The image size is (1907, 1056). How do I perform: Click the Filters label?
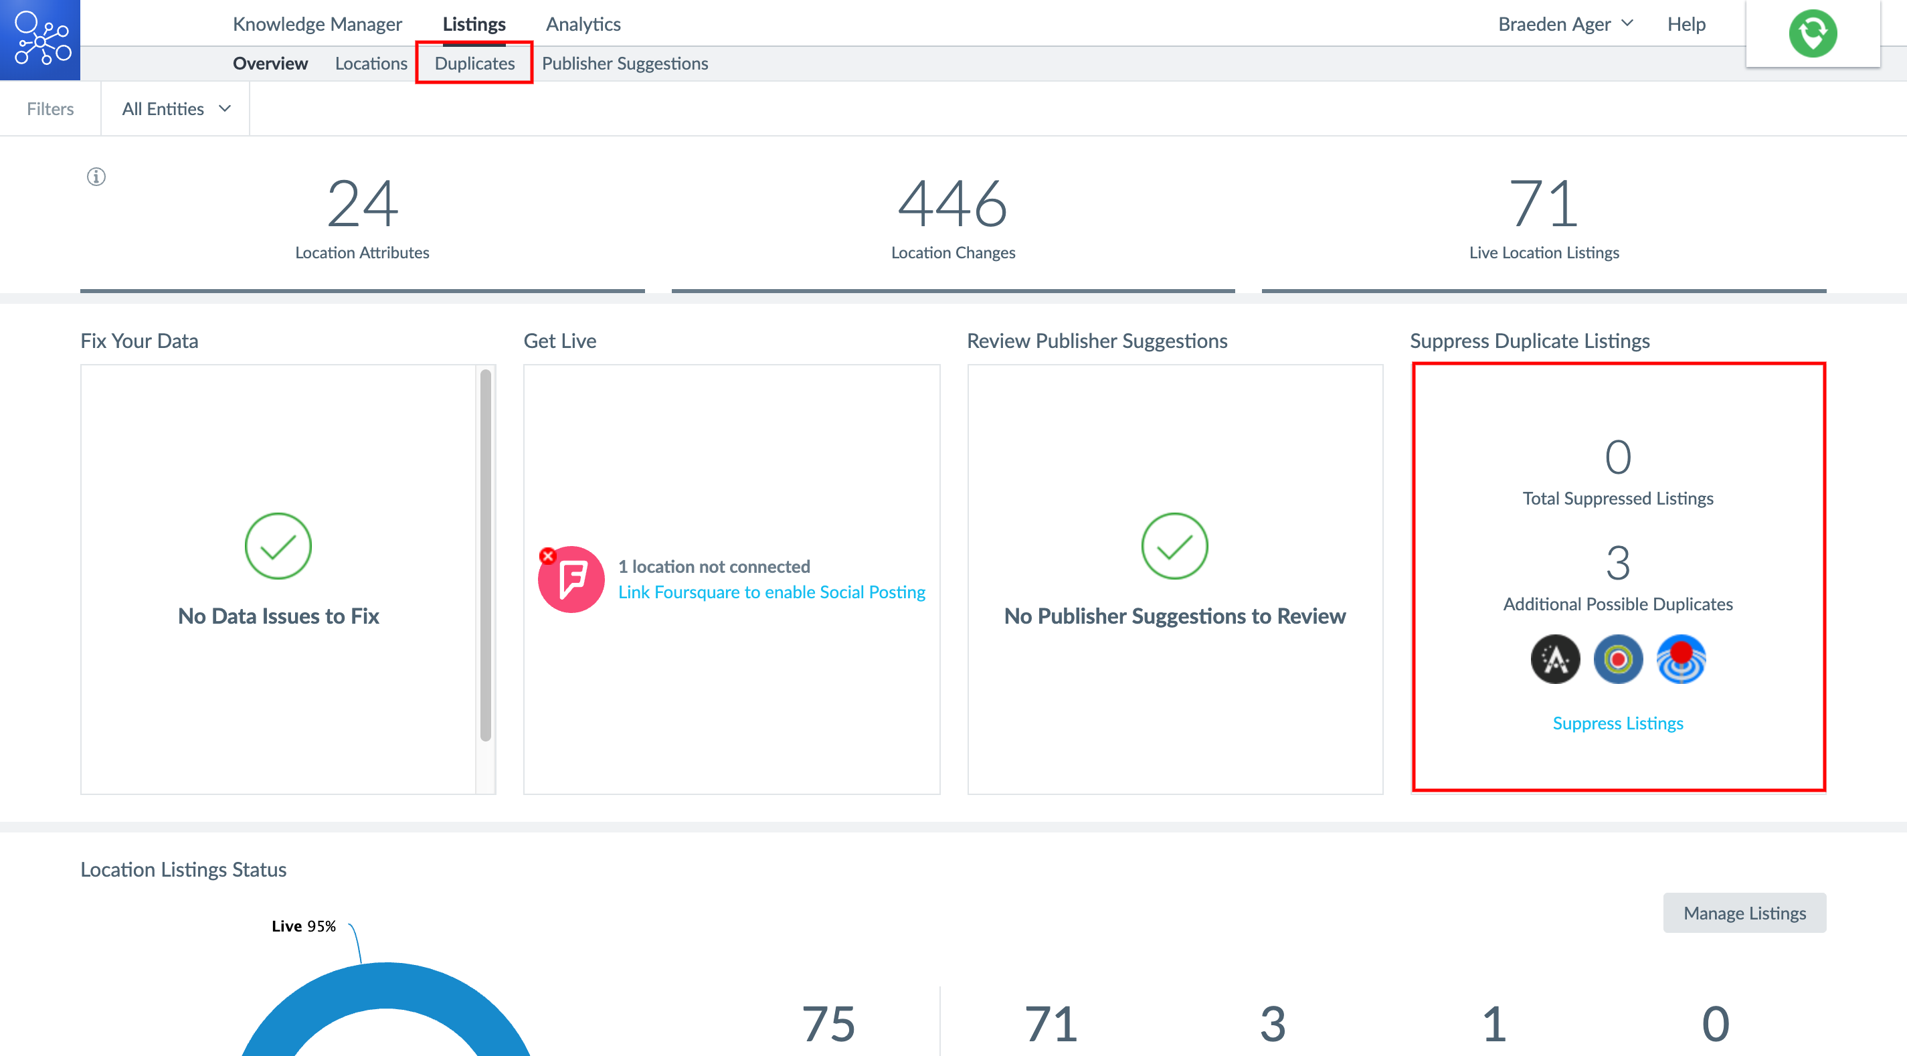coord(50,109)
